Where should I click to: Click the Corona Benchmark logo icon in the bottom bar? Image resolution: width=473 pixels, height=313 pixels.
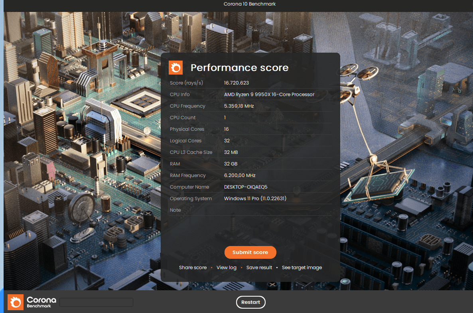pos(16,302)
